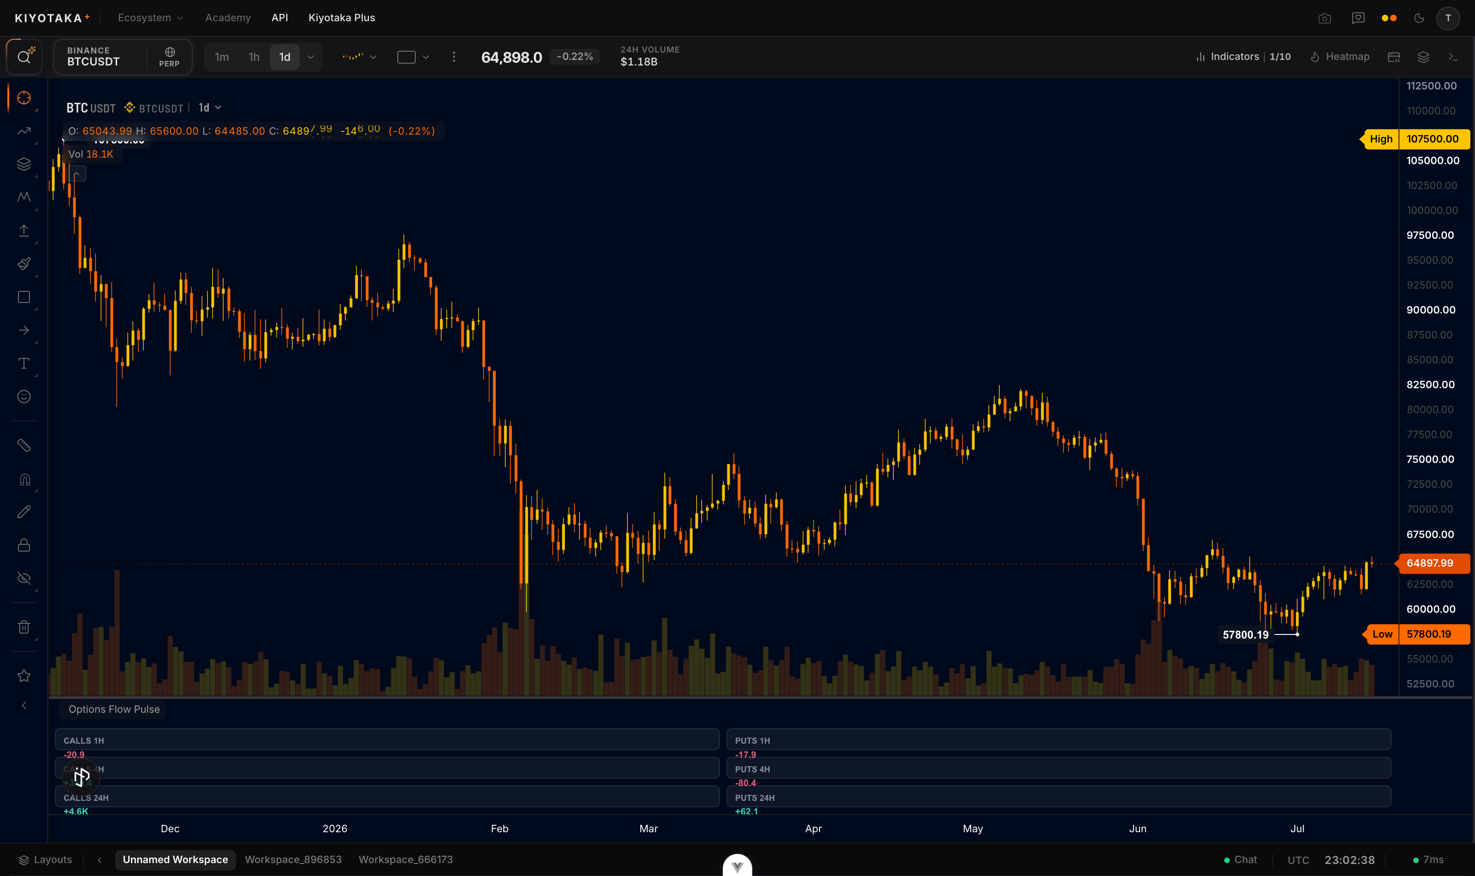Toggle dark mode moon icon
Screen dimensions: 1475x876
click(x=1419, y=18)
